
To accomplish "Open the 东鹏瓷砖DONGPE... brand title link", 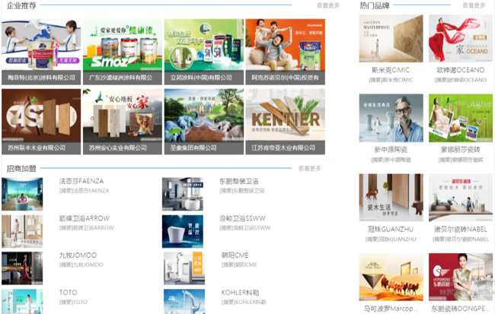I will (x=461, y=309).
